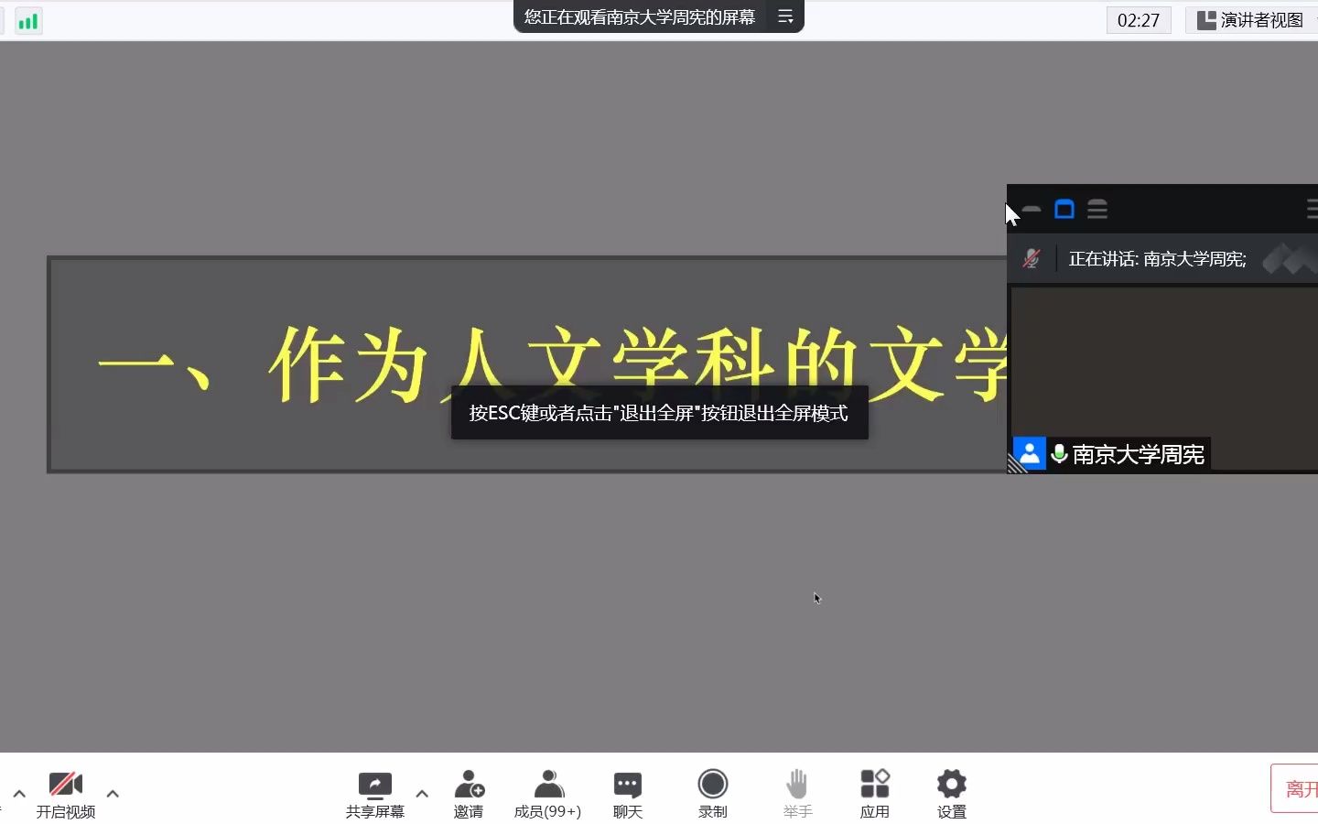Click the 共享屏幕 share screen button
The width and height of the screenshot is (1318, 824).
click(375, 794)
